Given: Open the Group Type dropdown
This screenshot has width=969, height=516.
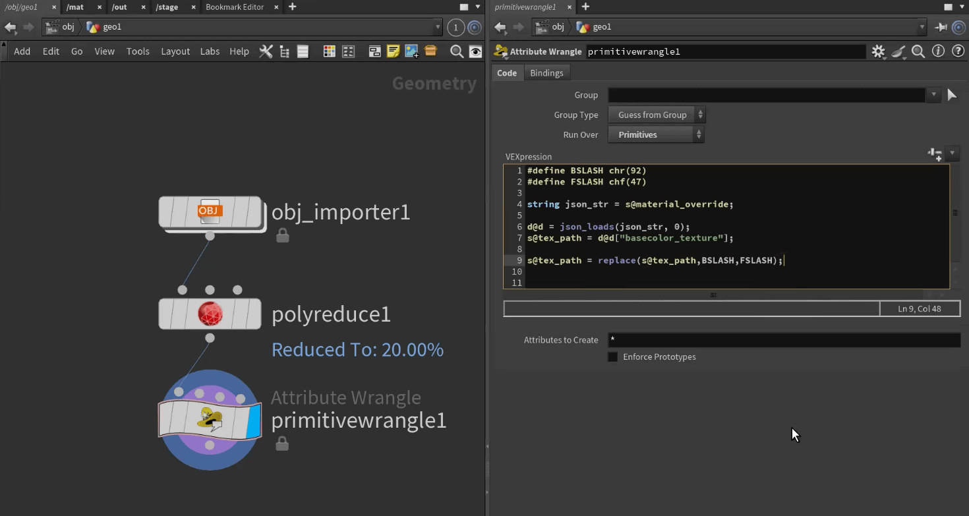Looking at the screenshot, I should 656,115.
